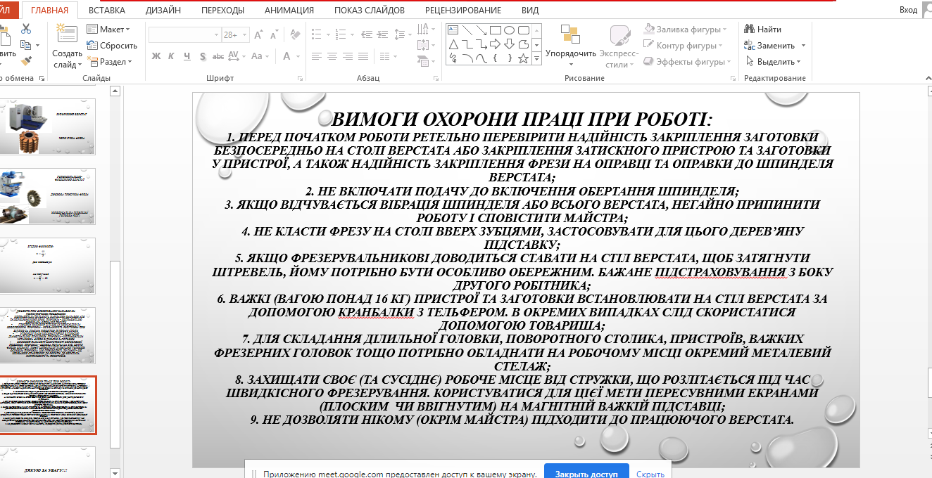This screenshot has width=932, height=478.
Task: Click the Скрыть link in sharing bar
Action: (x=650, y=474)
